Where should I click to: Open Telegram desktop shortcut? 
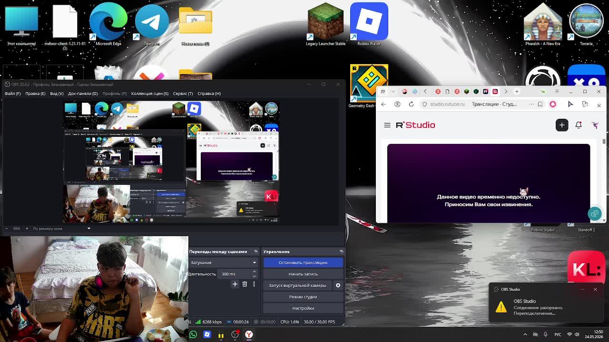point(152,25)
